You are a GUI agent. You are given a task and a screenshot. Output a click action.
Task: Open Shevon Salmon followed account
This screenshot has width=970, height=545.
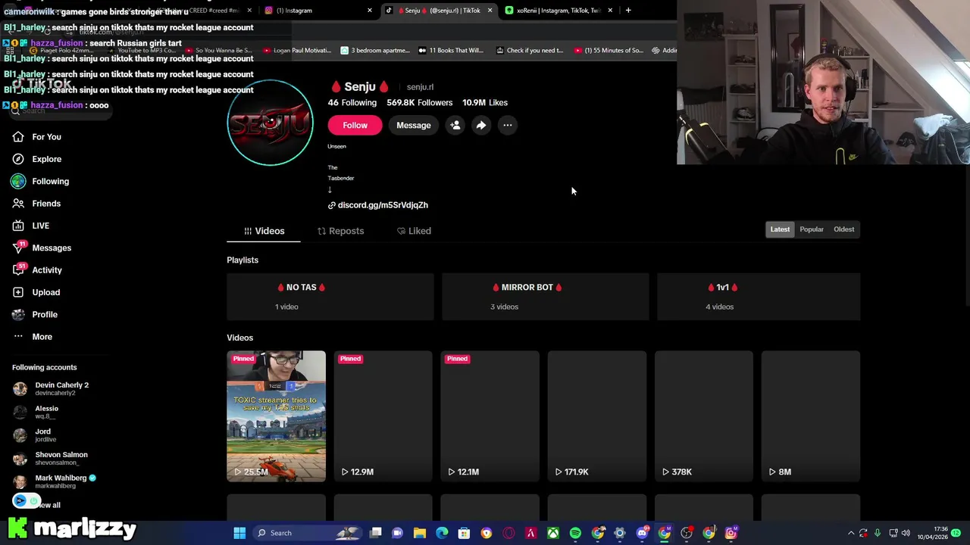point(50,459)
